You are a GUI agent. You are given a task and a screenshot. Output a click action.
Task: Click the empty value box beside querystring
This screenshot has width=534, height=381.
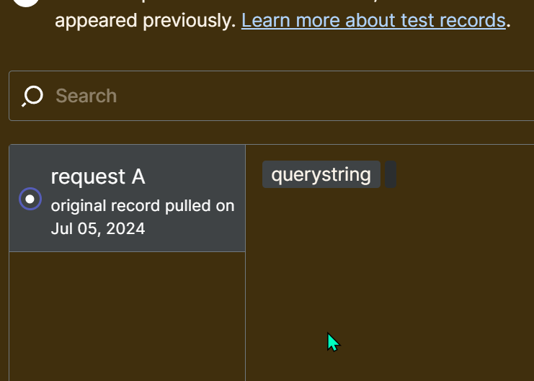pos(391,174)
